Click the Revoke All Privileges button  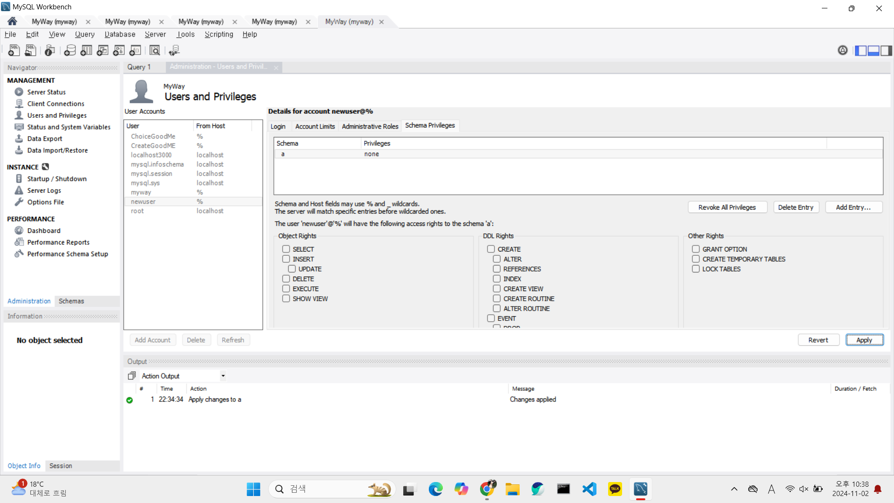(x=727, y=207)
